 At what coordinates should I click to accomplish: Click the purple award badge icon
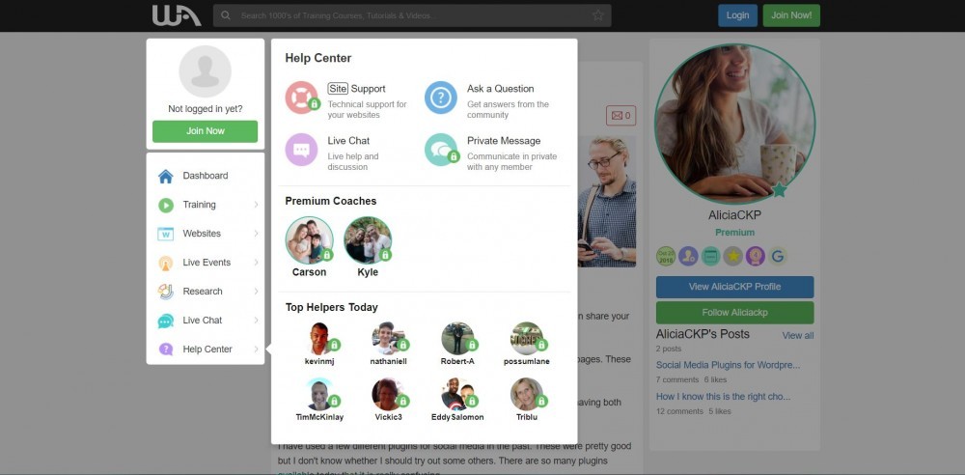click(756, 256)
